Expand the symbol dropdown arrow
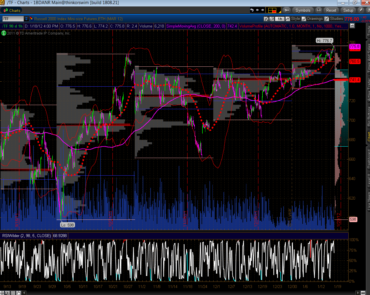This screenshot has width=370, height=295. [26, 19]
